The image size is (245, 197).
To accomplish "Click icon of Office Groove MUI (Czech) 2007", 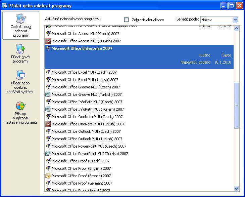I will pyautogui.click(x=48, y=87).
